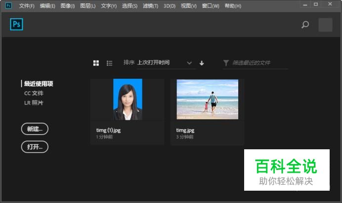Open the 图像(I) menu
The height and width of the screenshot is (203, 342).
point(68,6)
